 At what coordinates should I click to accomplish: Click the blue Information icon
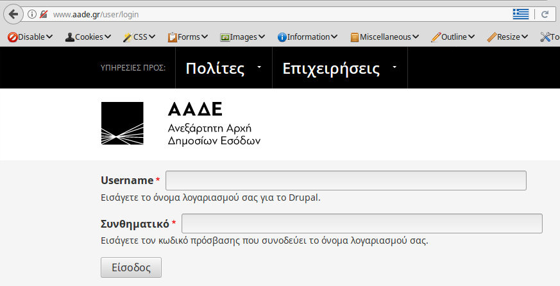[282, 37]
